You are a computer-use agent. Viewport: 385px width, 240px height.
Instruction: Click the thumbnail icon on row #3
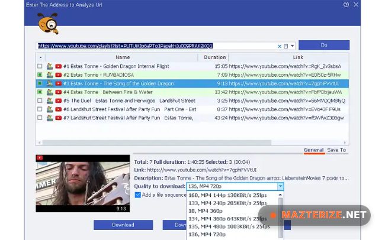[x=50, y=83]
